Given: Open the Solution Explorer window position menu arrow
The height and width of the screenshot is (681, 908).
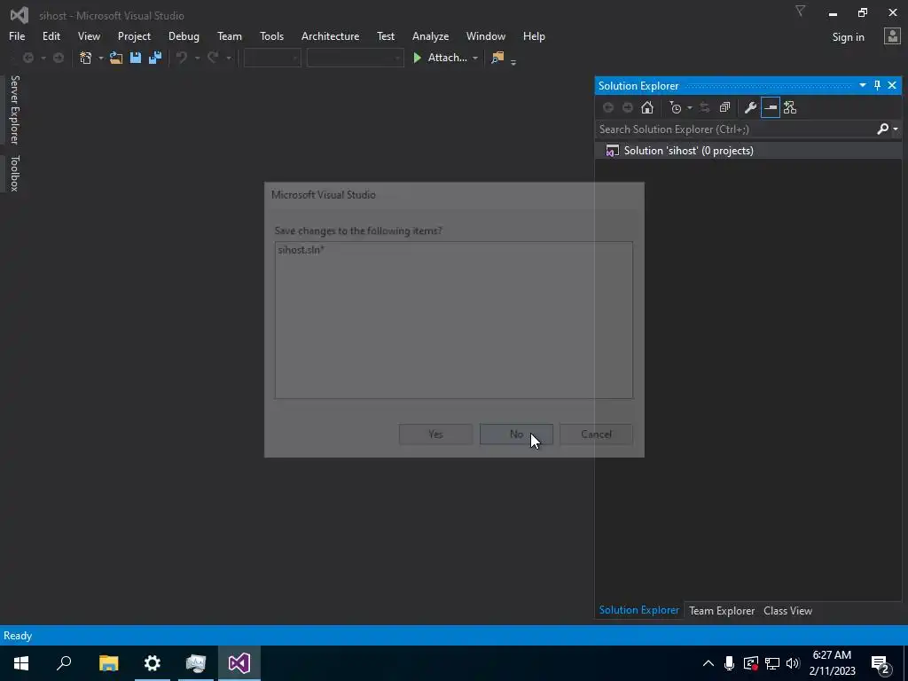Looking at the screenshot, I should 862,85.
